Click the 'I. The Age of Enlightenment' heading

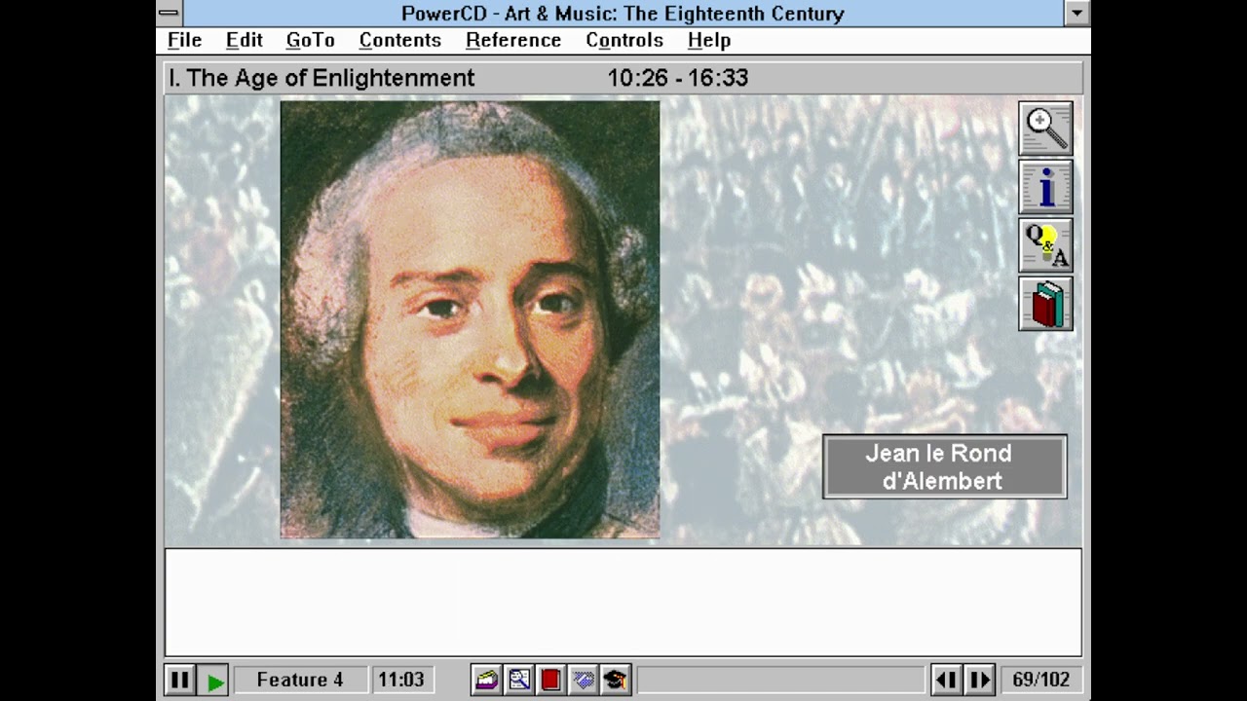pyautogui.click(x=321, y=78)
